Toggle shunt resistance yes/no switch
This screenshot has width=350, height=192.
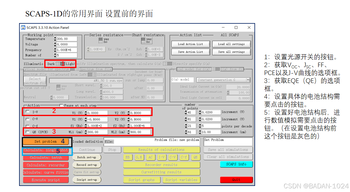pos(143,40)
